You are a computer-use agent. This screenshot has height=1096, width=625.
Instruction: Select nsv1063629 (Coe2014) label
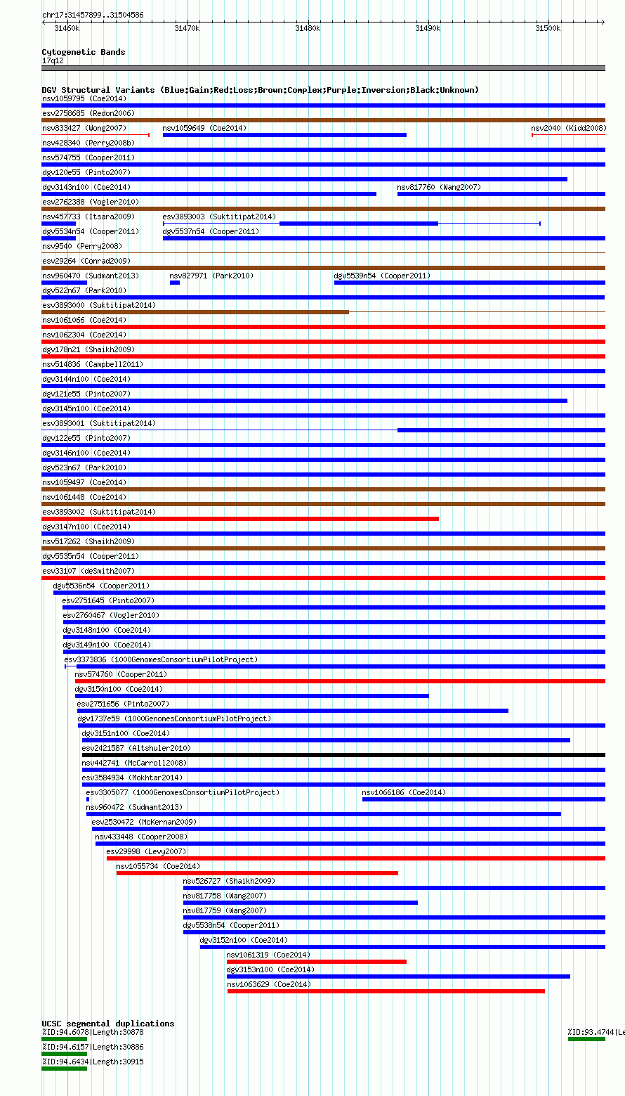pyautogui.click(x=269, y=984)
